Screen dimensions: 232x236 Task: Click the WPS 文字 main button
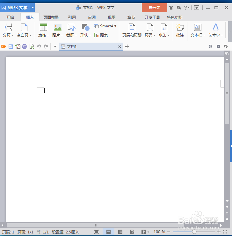(15, 8)
